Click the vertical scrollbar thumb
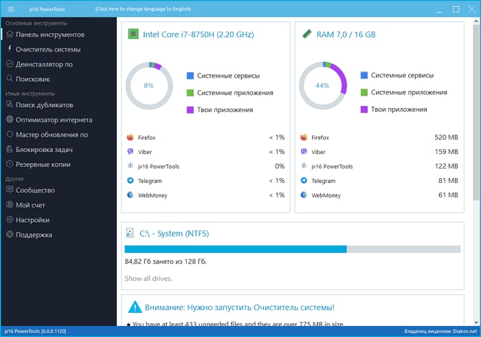Viewport: 481px width, 337px height. click(x=476, y=112)
